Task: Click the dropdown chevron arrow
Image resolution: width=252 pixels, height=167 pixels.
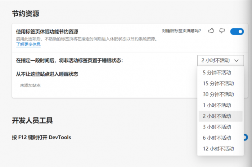Action: click(x=236, y=61)
